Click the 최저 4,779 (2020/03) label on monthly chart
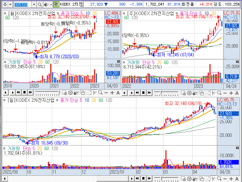 tap(59, 56)
